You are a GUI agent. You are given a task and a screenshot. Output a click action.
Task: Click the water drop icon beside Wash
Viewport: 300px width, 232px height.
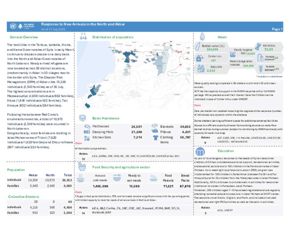tap(202, 37)
